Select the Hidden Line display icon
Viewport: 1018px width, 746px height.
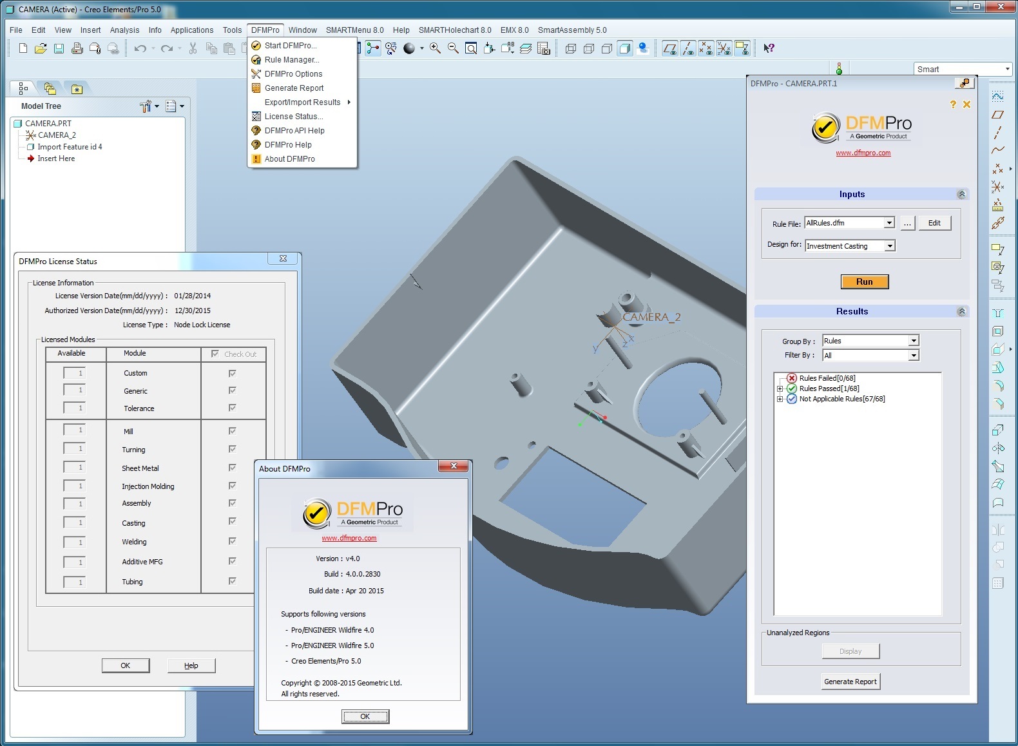[588, 48]
